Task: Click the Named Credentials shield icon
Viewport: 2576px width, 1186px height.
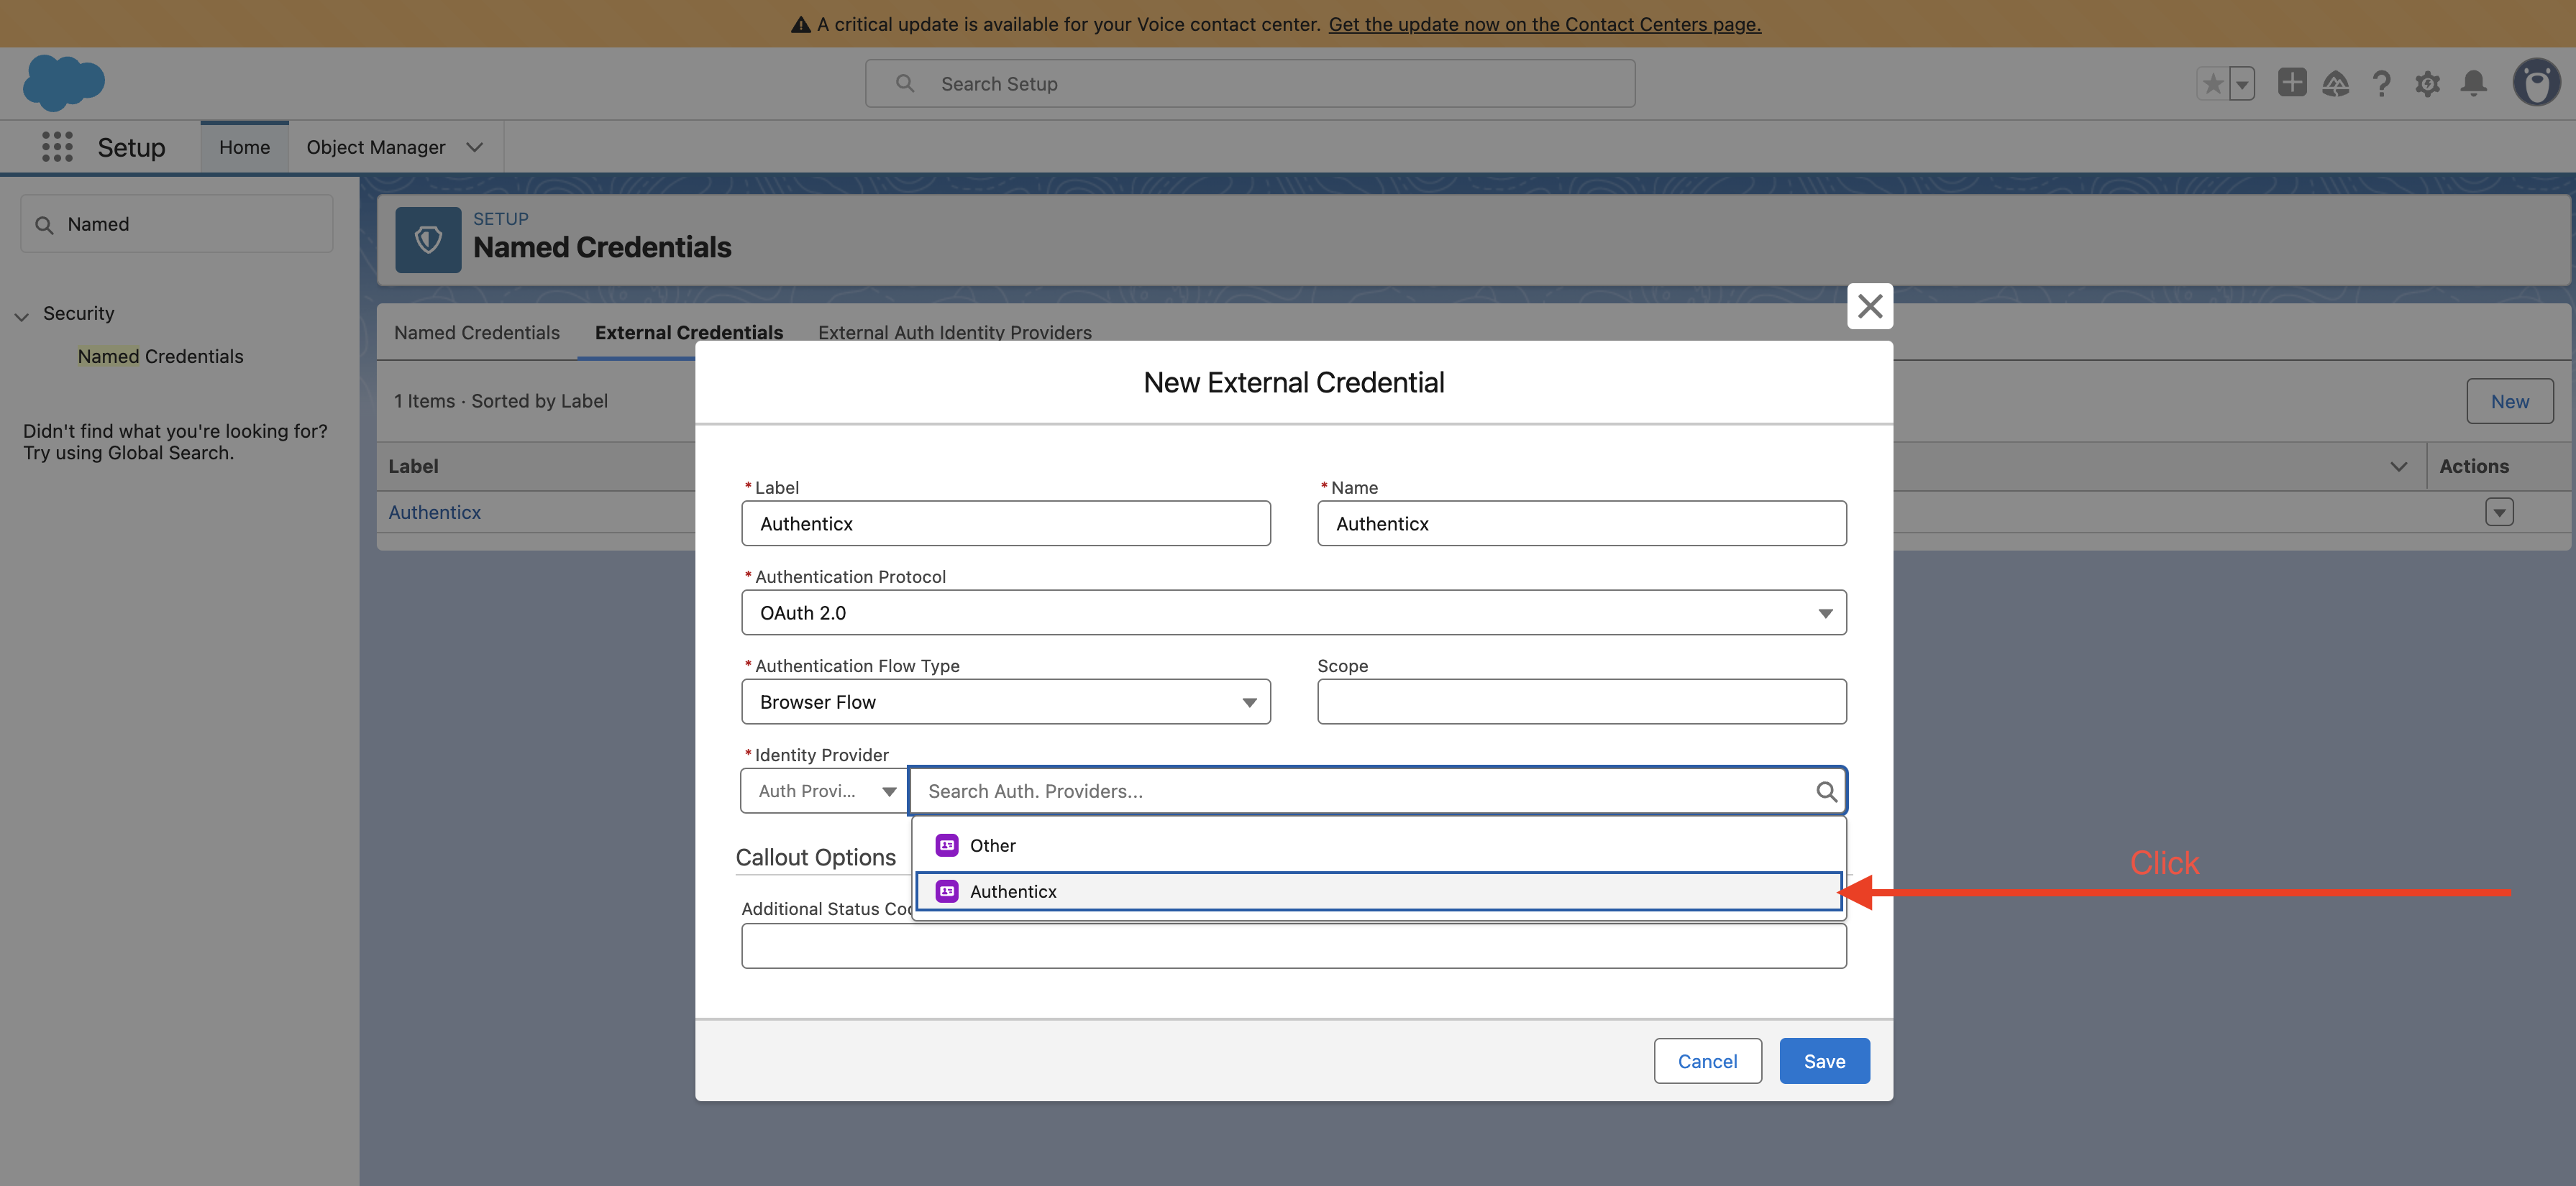Action: [428, 240]
